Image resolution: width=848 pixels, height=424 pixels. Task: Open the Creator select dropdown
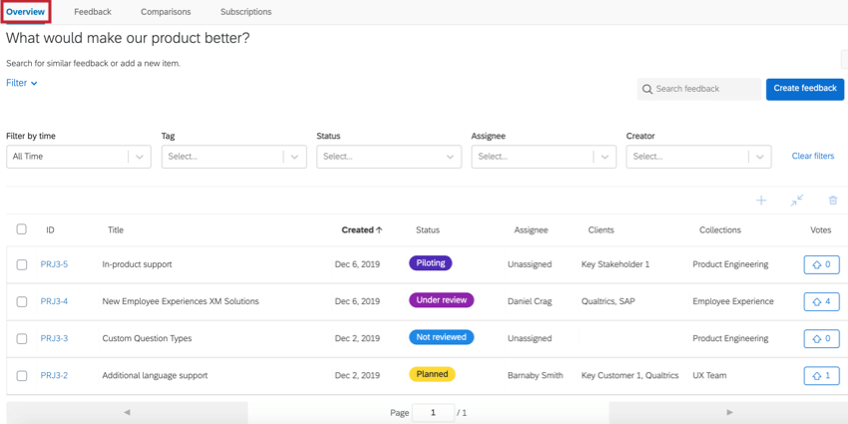(x=698, y=157)
